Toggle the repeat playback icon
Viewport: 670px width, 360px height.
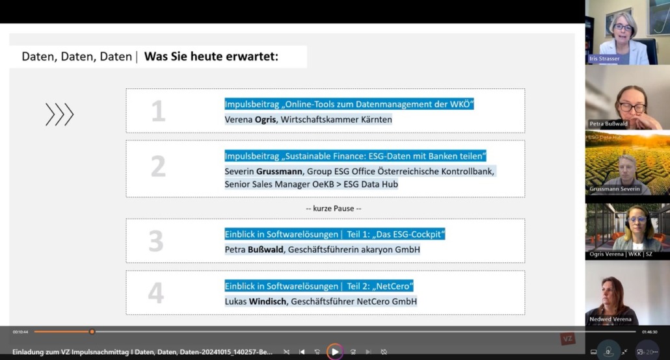point(384,352)
